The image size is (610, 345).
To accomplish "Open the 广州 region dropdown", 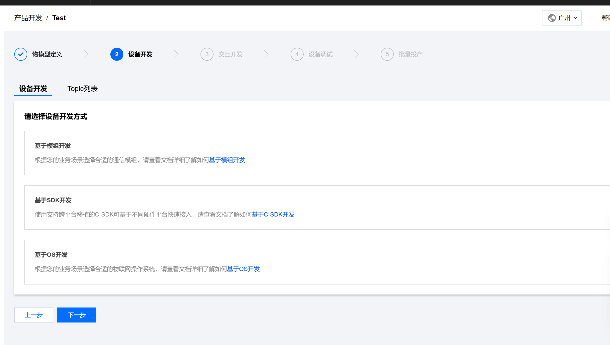I will pyautogui.click(x=562, y=18).
